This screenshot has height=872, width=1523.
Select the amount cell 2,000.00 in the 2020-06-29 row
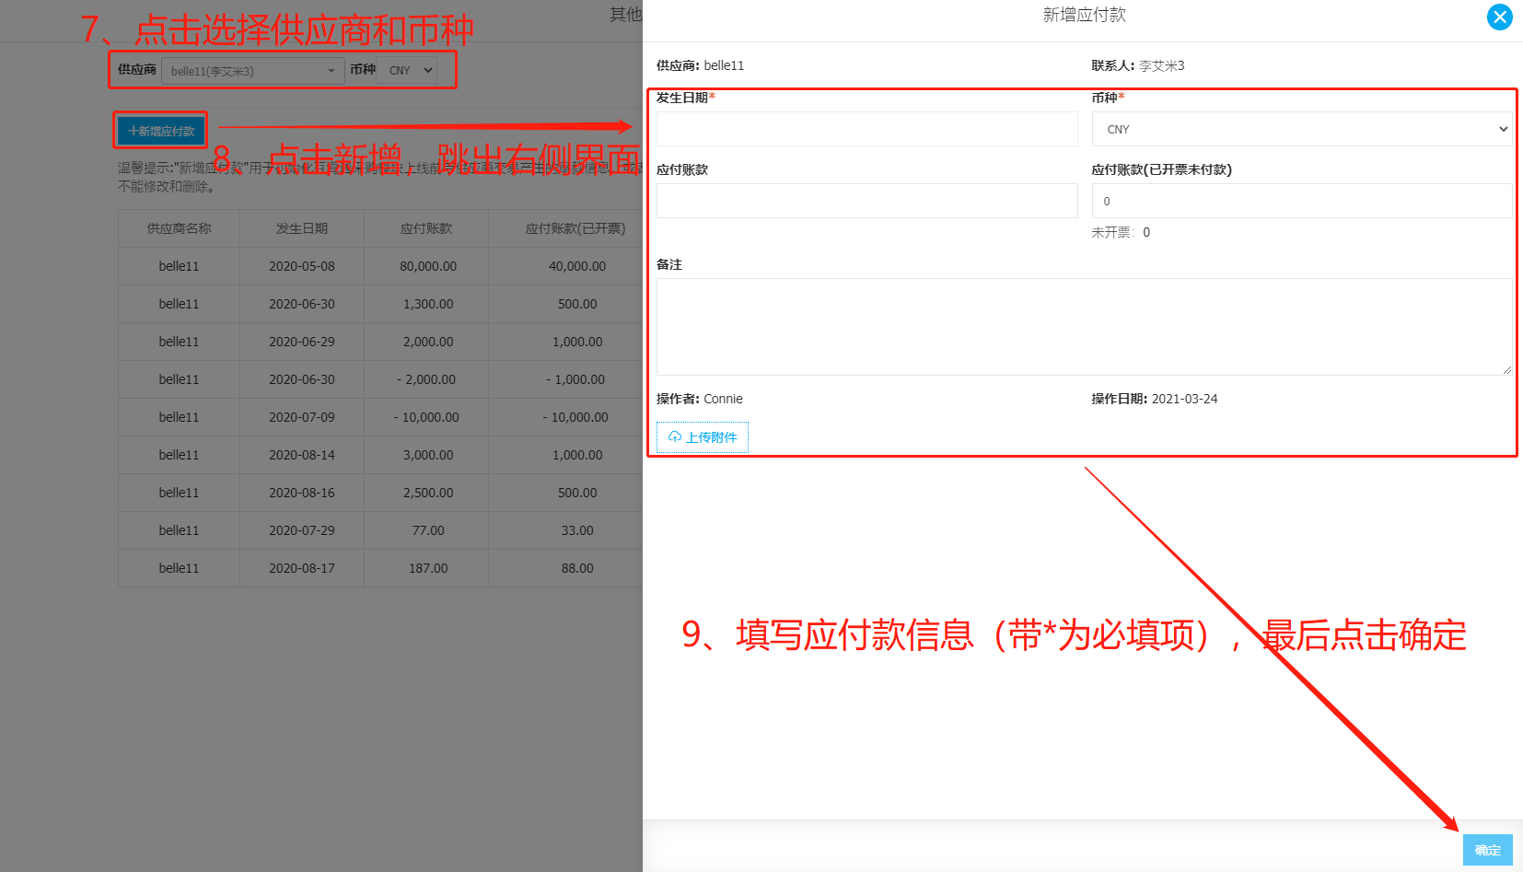coord(428,342)
